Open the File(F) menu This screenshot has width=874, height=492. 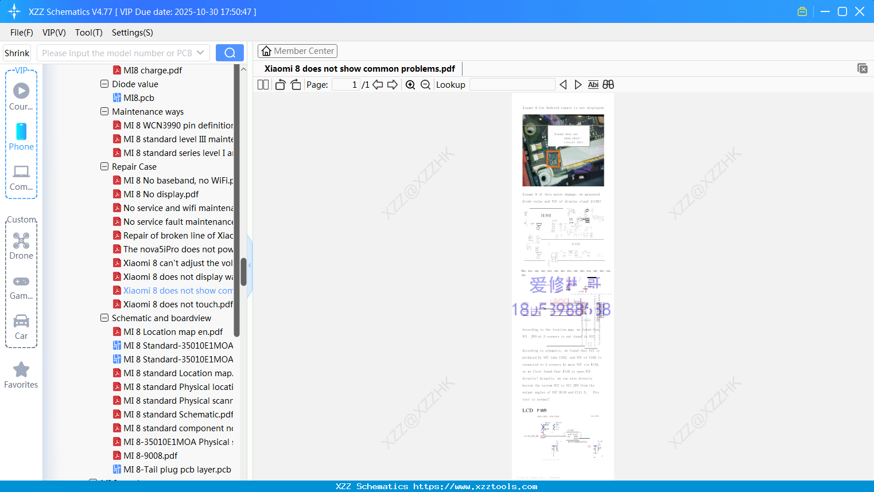click(22, 33)
